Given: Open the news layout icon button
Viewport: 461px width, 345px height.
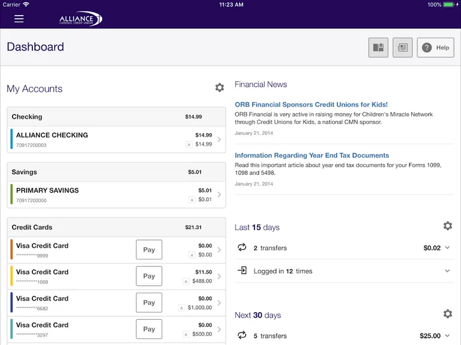Looking at the screenshot, I should pos(403,47).
